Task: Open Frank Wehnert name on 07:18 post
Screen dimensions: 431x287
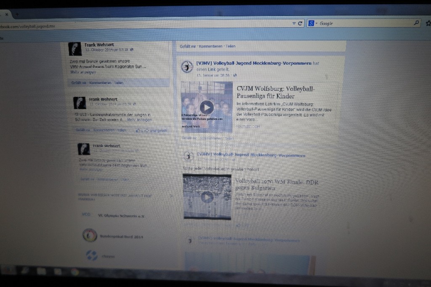Action: click(99, 45)
